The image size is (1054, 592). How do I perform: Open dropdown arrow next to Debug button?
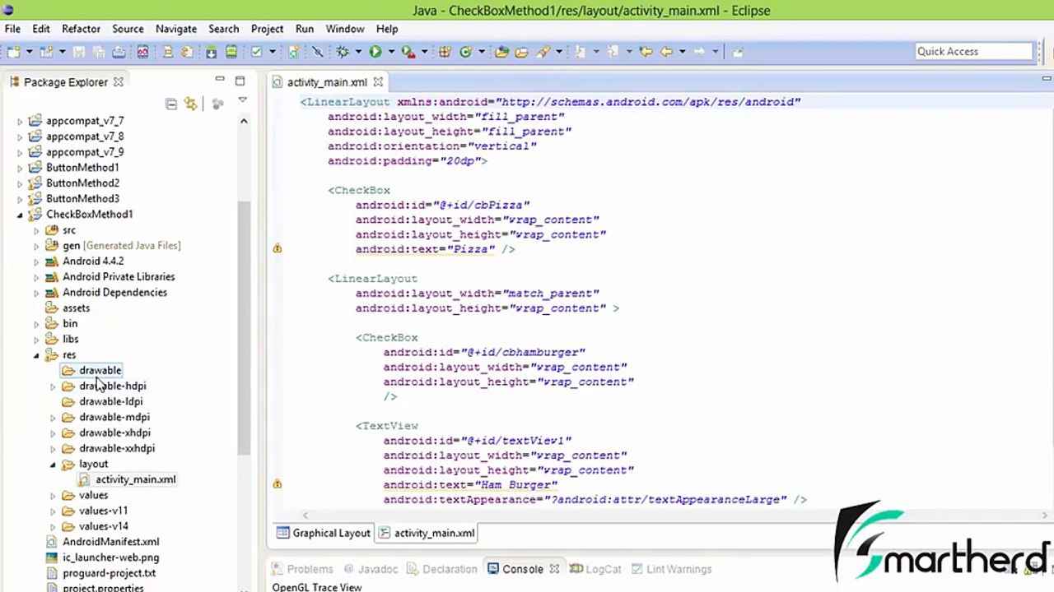[x=358, y=52]
